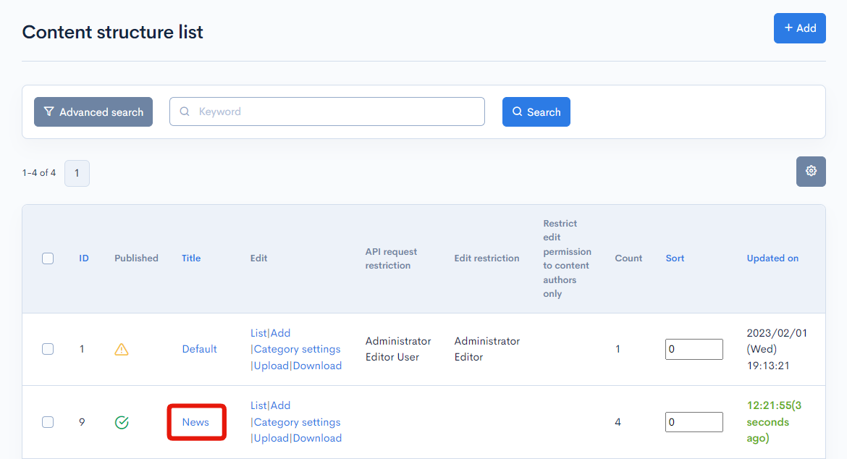Image resolution: width=847 pixels, height=459 pixels.
Task: Tick the checkbox for the News row
Action: pyautogui.click(x=48, y=421)
